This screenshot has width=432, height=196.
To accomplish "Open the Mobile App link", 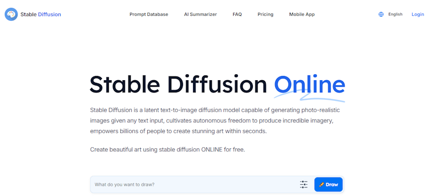I will pyautogui.click(x=302, y=14).
